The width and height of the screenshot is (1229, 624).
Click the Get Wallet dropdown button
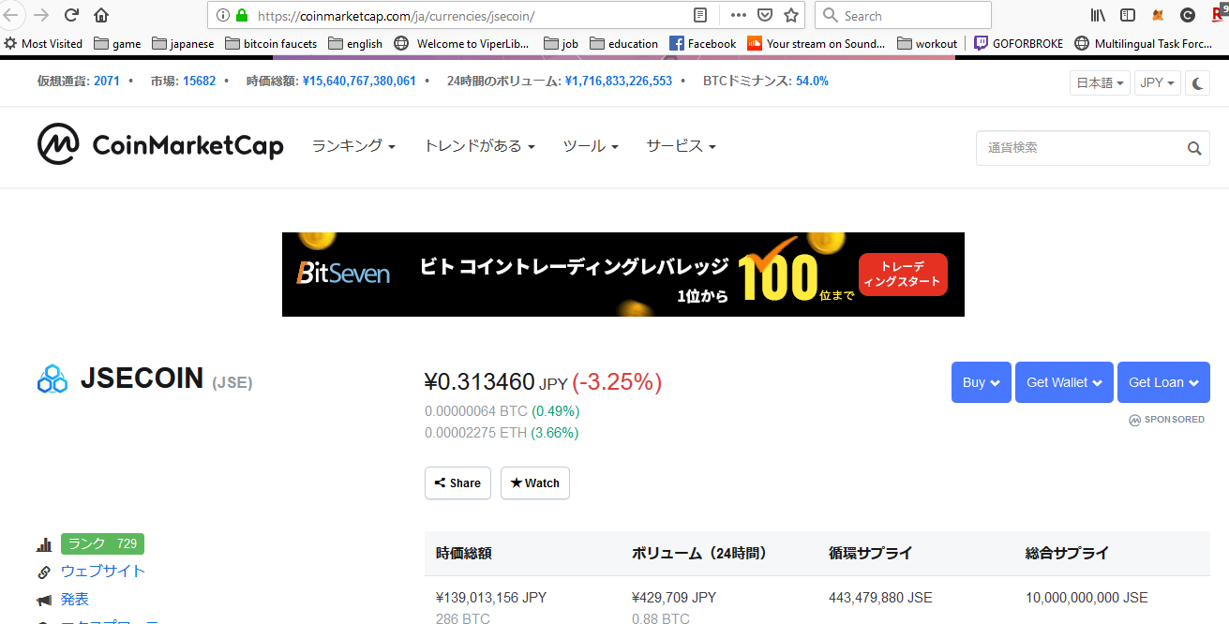tap(1064, 382)
